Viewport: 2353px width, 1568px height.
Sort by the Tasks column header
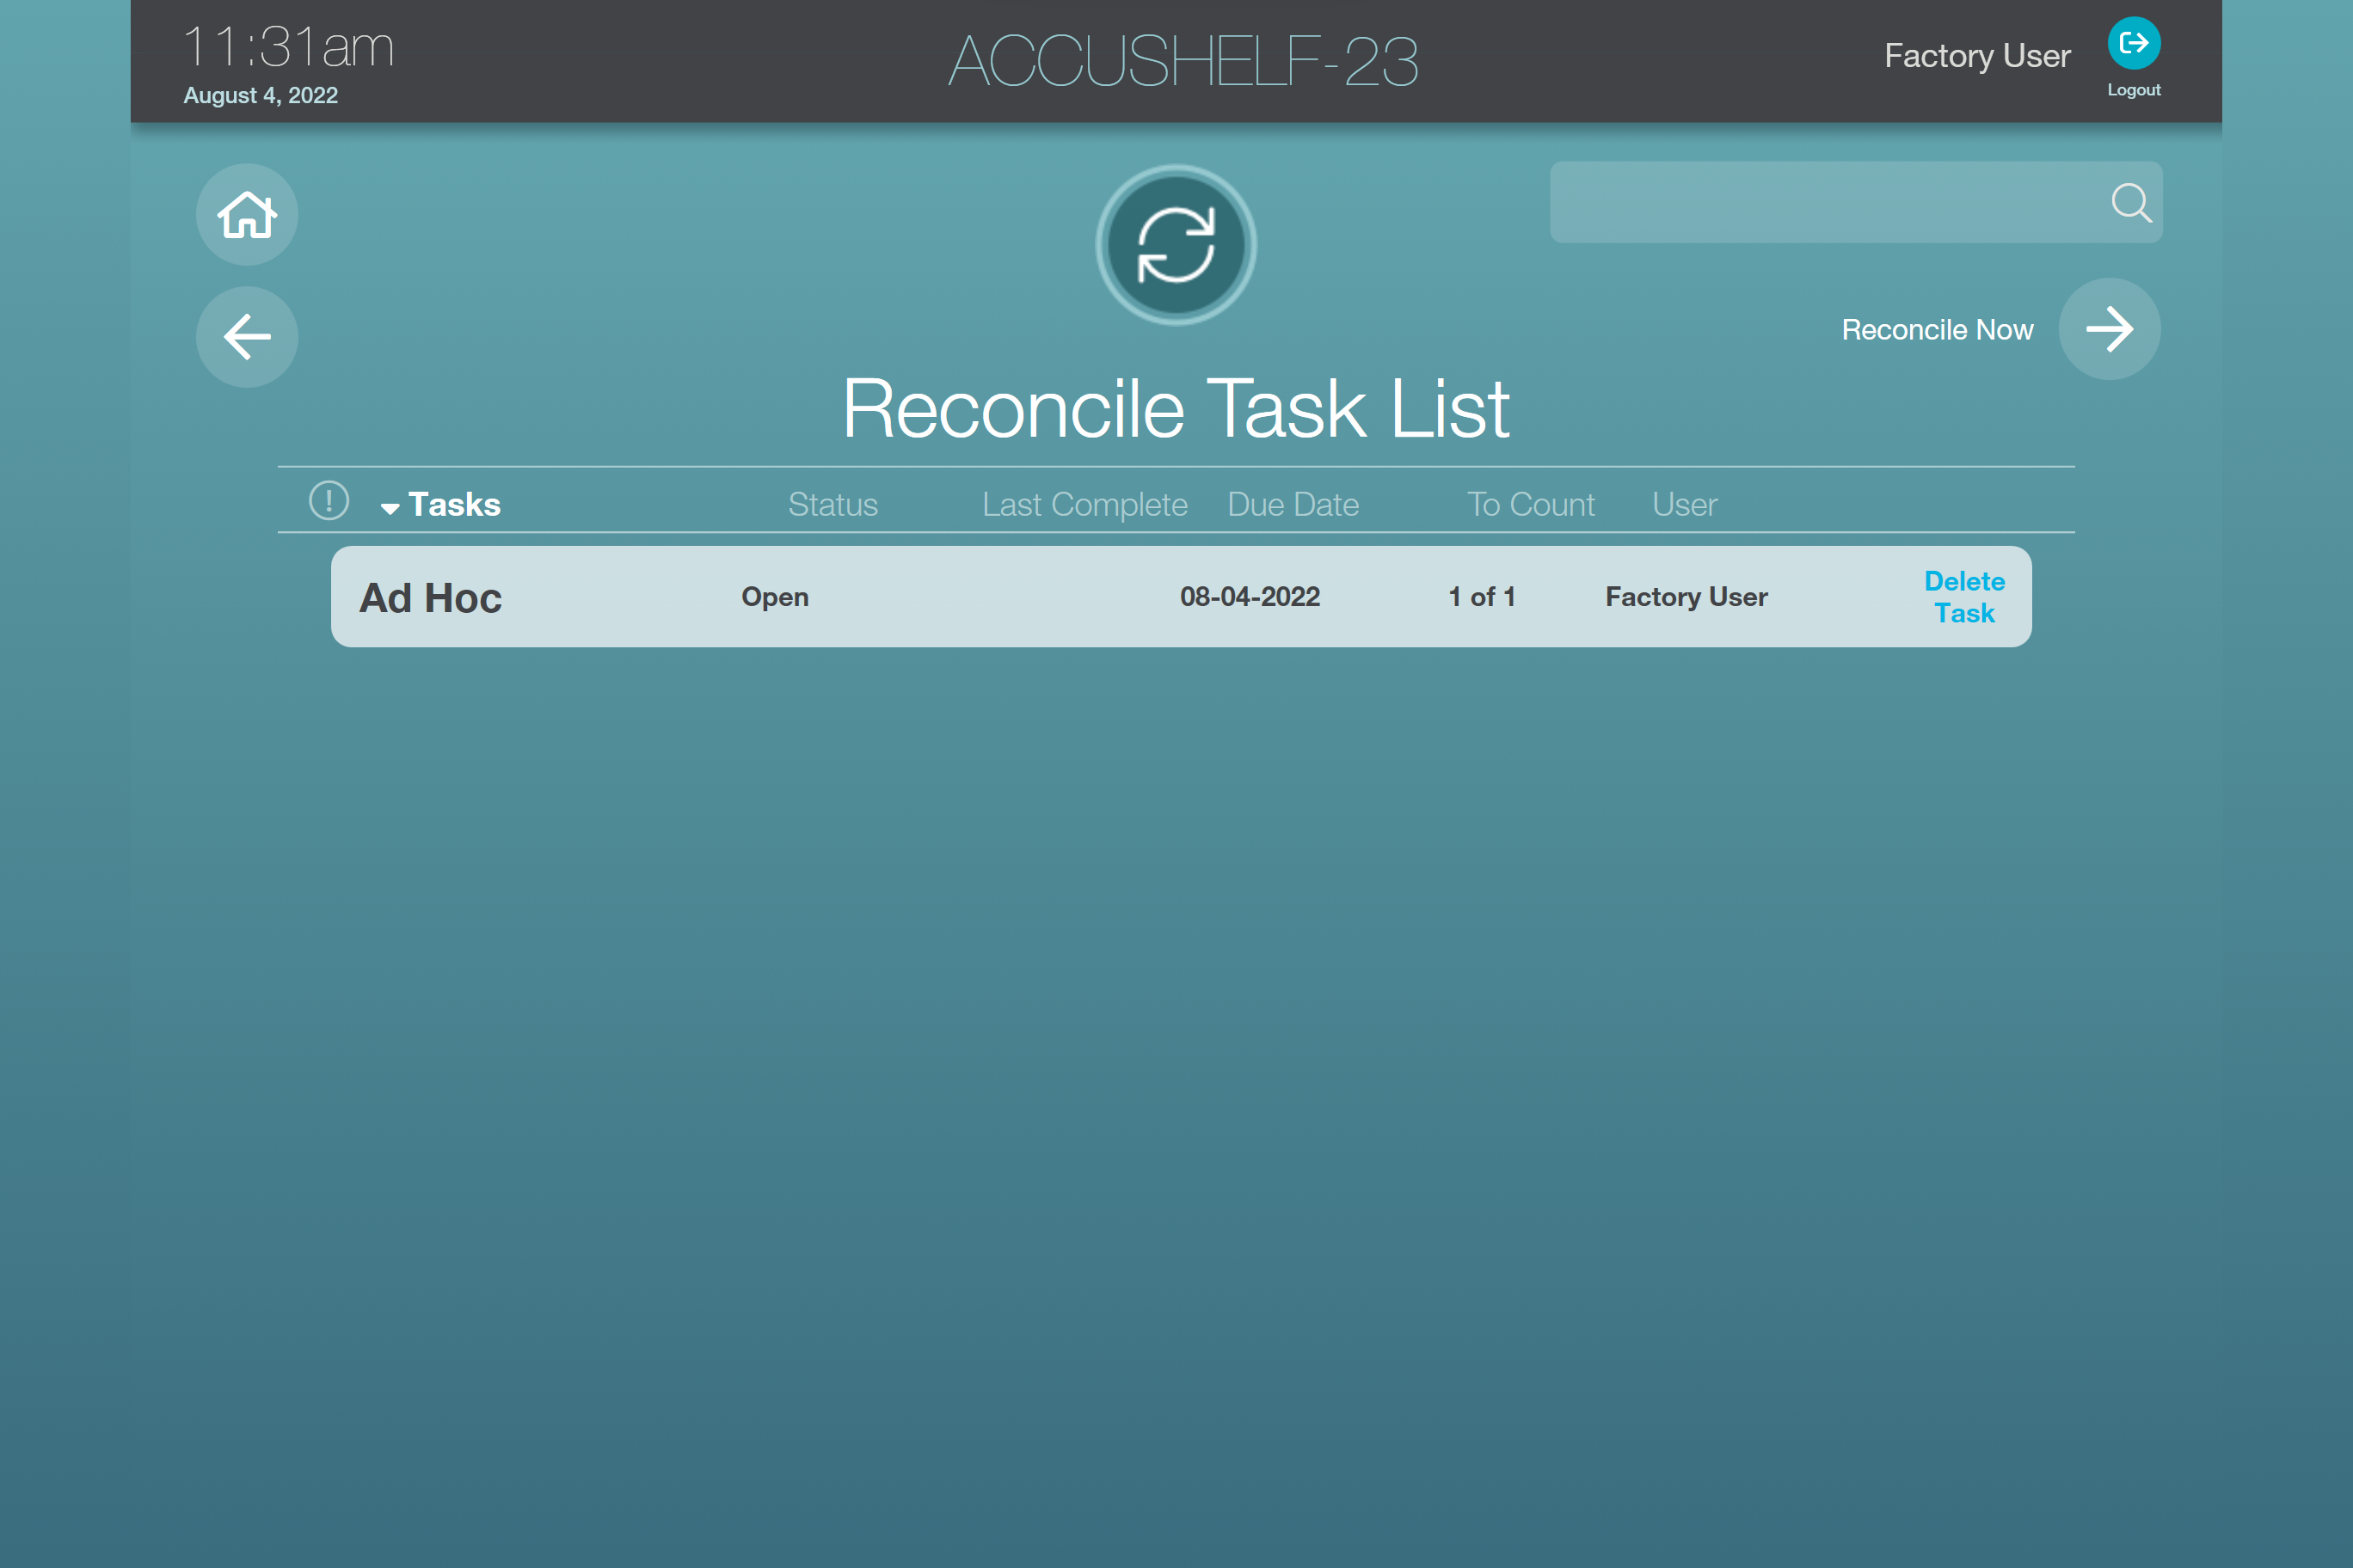tap(454, 504)
